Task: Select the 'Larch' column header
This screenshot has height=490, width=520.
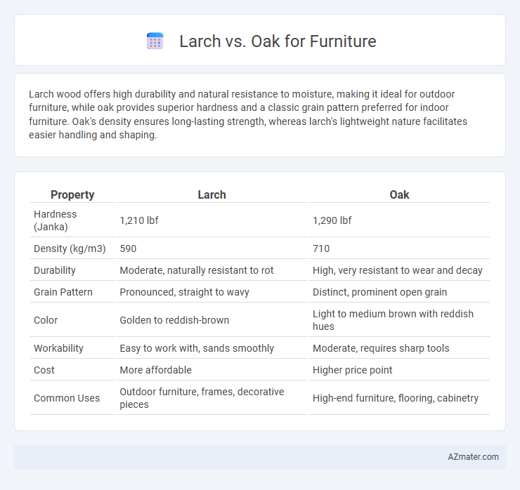Action: point(212,195)
